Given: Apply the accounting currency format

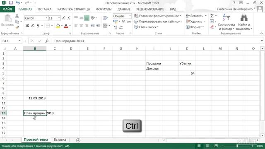Looking at the screenshot, I should (x=116, y=22).
